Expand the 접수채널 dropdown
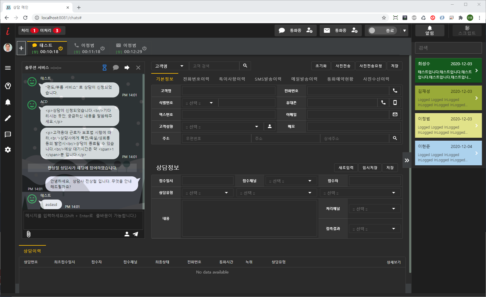486x297 pixels. [291, 181]
